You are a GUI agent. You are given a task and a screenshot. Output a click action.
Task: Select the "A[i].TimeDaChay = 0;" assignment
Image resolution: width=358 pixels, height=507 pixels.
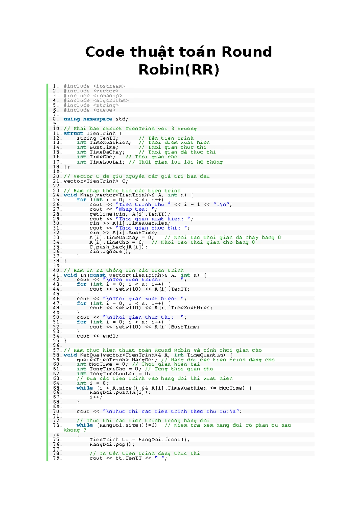[x=122, y=237]
